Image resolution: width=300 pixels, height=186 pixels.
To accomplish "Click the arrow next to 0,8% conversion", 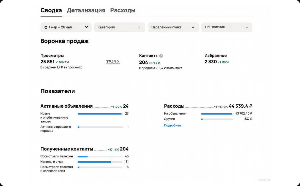I will pyautogui.click(x=118, y=61).
